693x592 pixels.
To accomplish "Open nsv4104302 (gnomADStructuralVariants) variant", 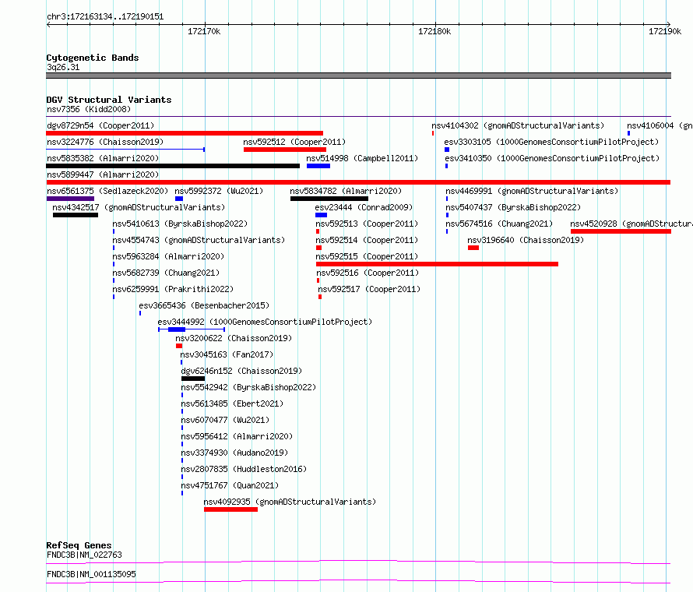I will [518, 125].
